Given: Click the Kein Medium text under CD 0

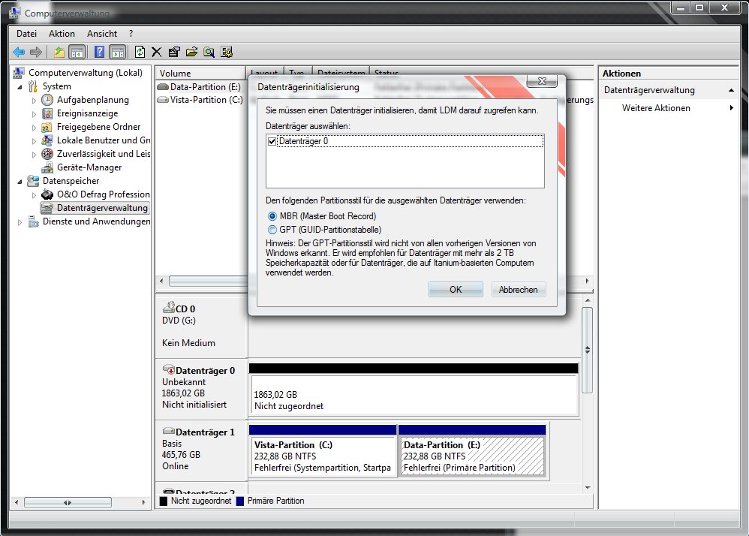Looking at the screenshot, I should click(188, 343).
